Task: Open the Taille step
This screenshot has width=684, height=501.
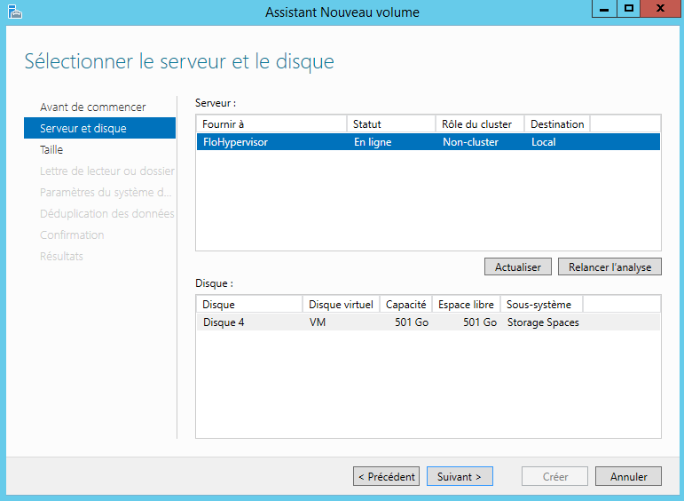Action: [x=51, y=150]
